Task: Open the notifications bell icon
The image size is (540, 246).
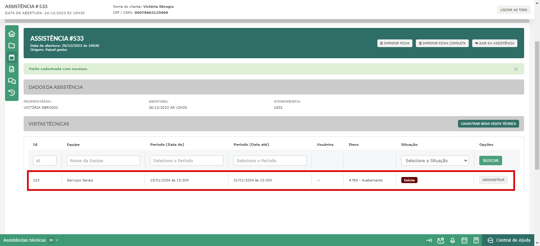Action: [453, 240]
